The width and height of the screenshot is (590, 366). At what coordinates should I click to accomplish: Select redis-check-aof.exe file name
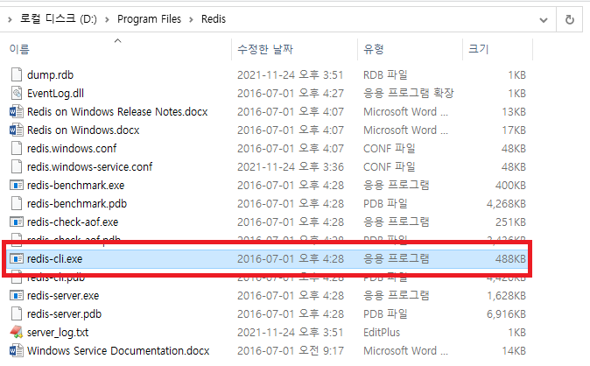[x=73, y=222]
